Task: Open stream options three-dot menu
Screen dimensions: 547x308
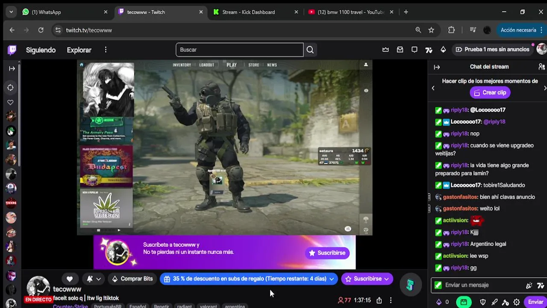Action: pyautogui.click(x=391, y=300)
